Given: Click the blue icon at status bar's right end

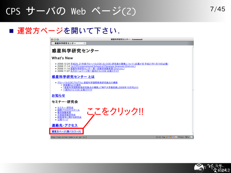Looking at the screenshot, I should pos(192,137).
